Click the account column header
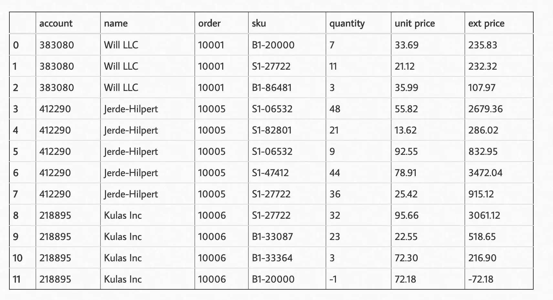The image size is (553, 300). [x=56, y=23]
